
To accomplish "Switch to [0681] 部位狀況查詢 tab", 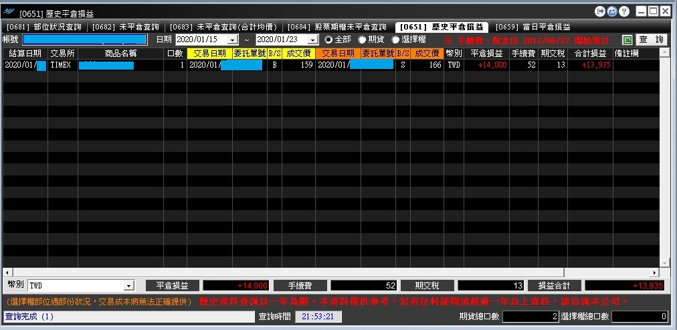I will coord(44,27).
